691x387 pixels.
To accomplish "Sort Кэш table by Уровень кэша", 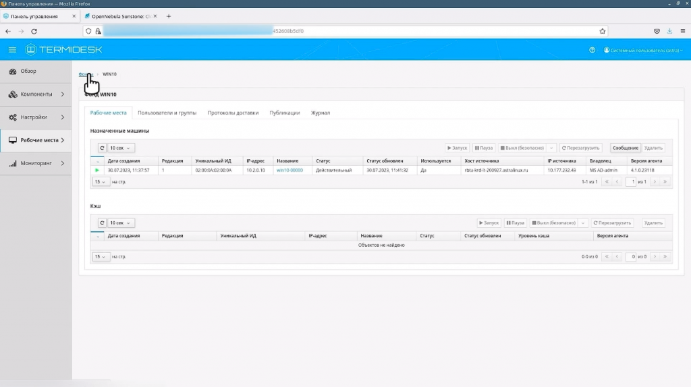I will (533, 235).
